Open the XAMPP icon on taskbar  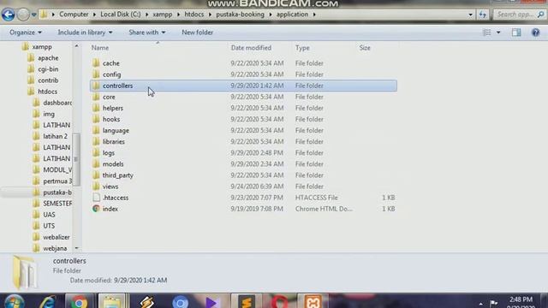tap(313, 302)
